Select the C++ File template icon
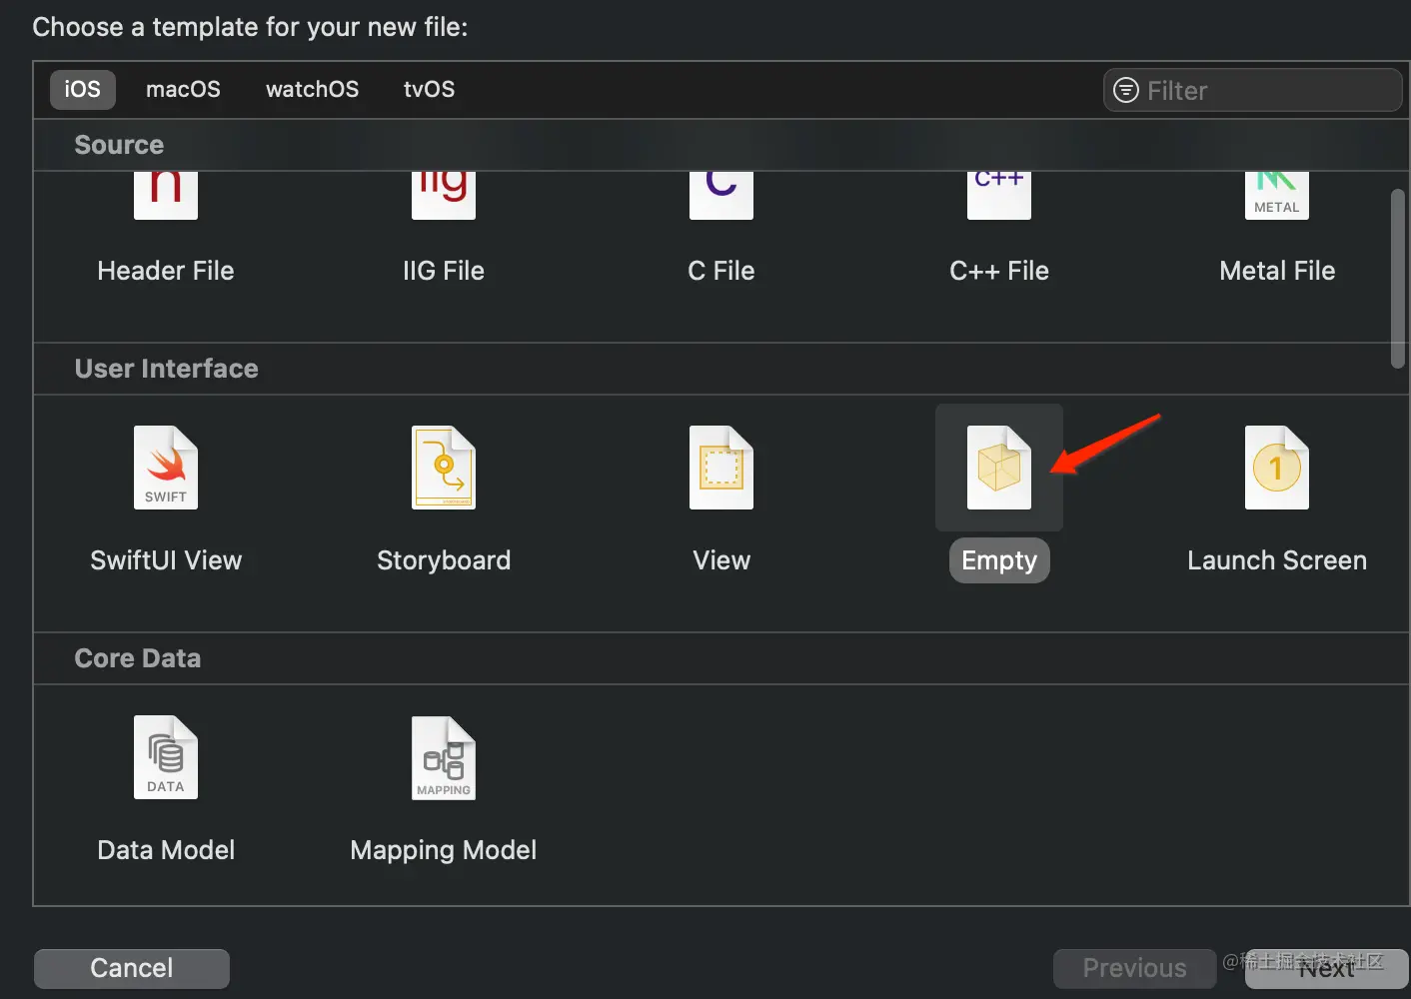This screenshot has width=1411, height=999. tap(999, 195)
